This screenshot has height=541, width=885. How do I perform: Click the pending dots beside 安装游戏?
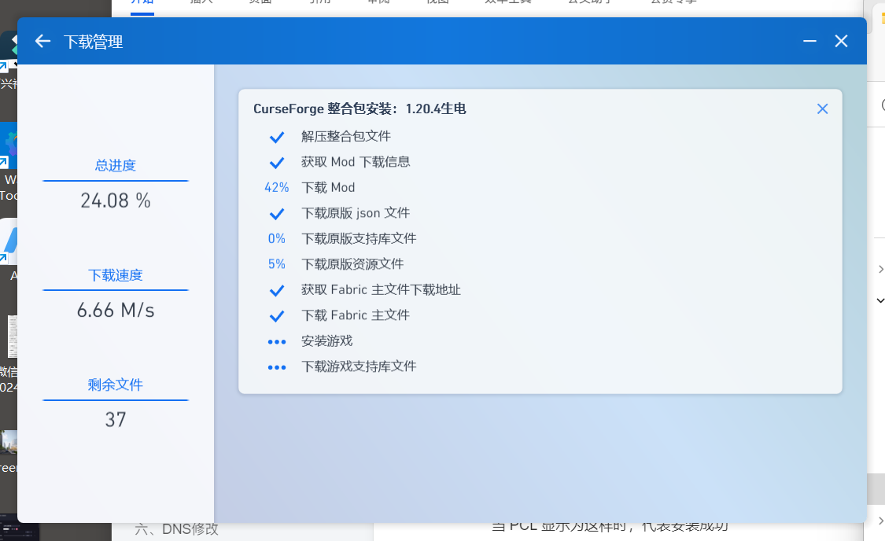point(276,342)
